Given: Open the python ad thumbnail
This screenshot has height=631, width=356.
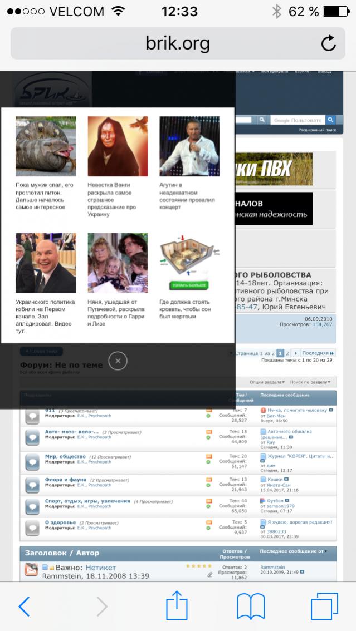Looking at the screenshot, I should [x=46, y=146].
